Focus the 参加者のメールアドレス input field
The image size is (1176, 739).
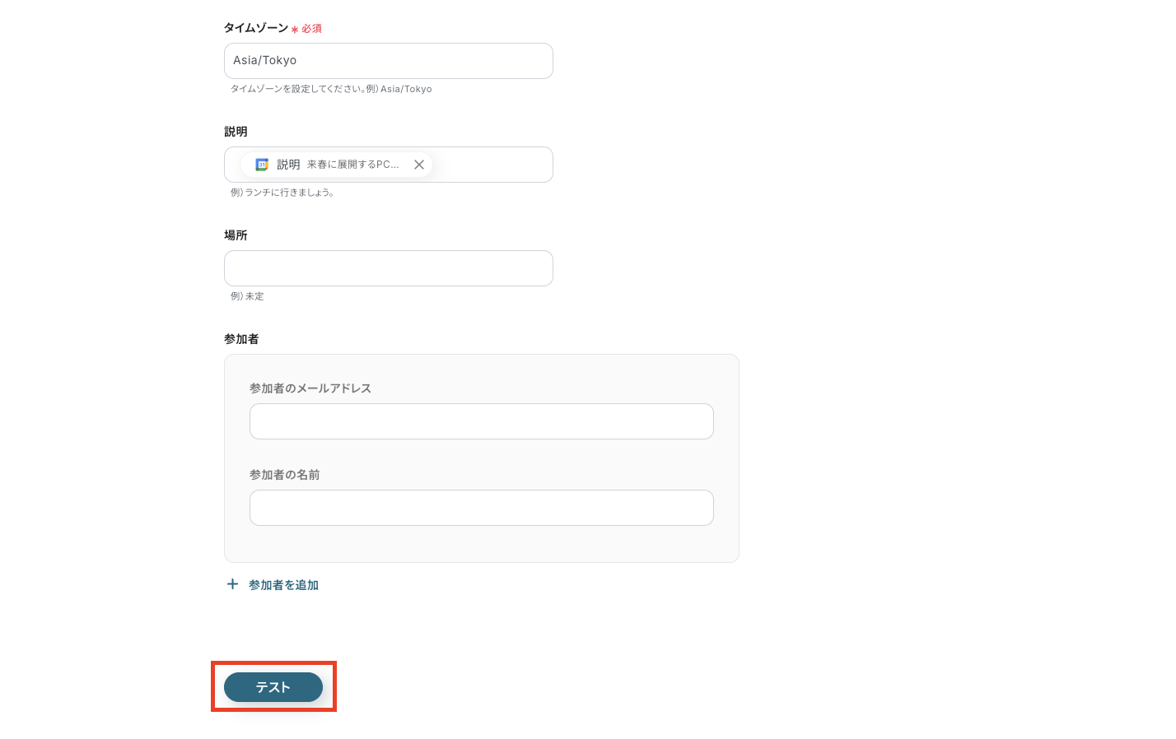pos(482,421)
